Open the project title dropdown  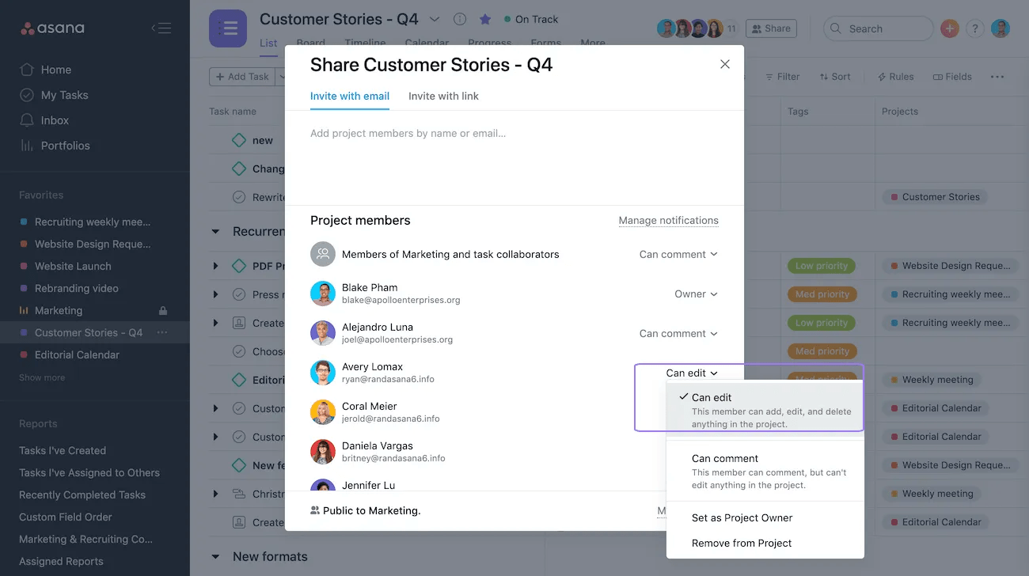[433, 18]
